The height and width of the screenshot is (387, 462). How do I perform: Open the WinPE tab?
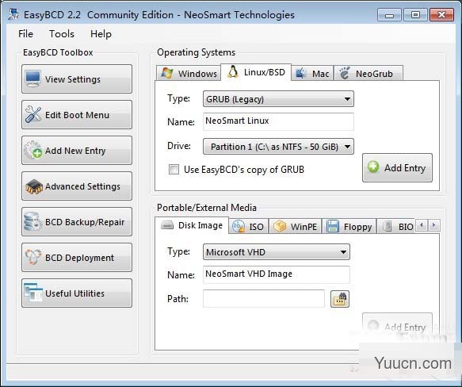[x=296, y=226]
